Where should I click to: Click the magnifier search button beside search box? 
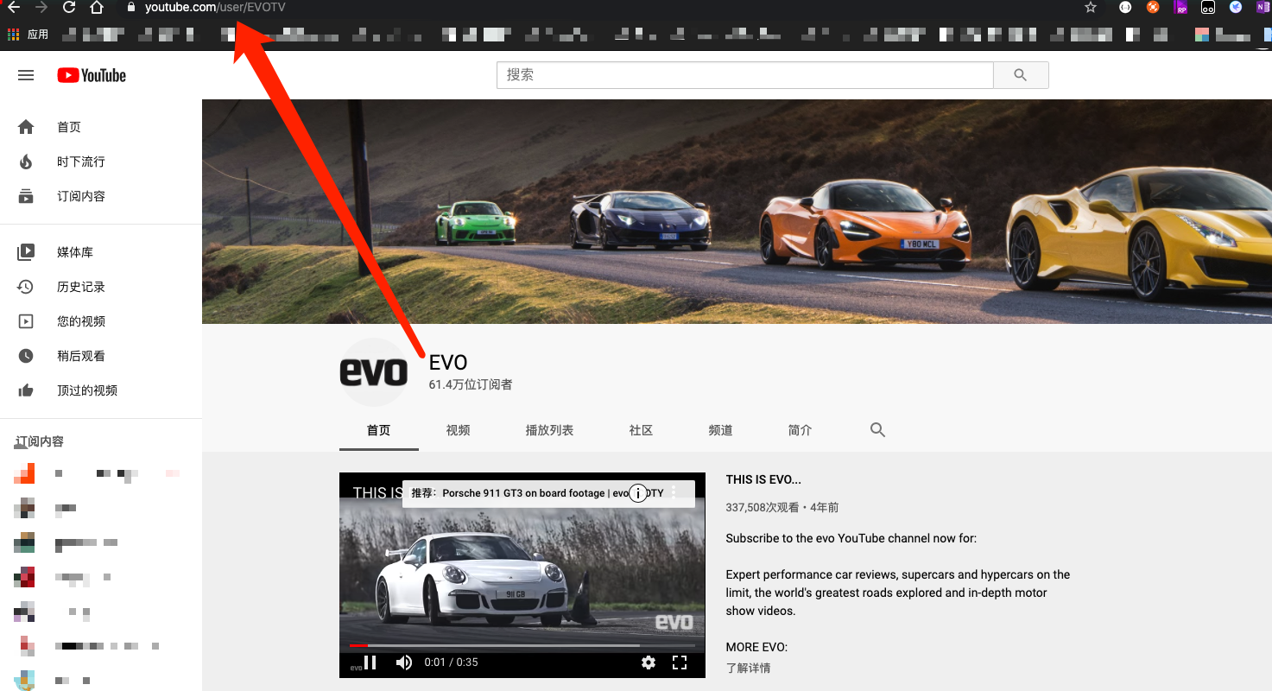(1021, 75)
